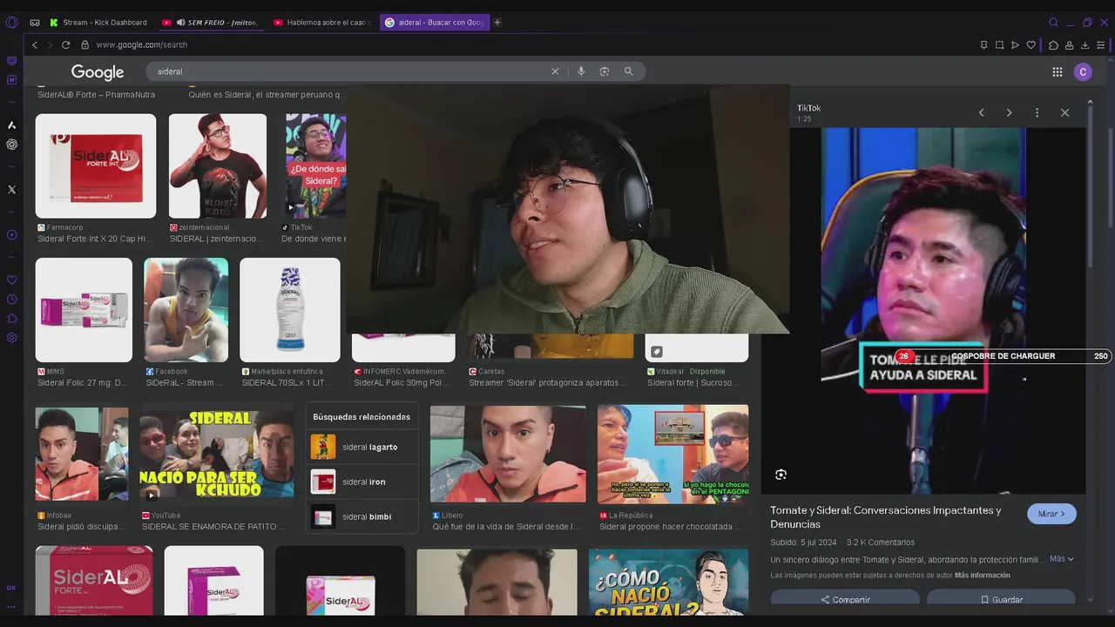Click the address bar URL
The width and height of the screenshot is (1115, 627).
[x=141, y=44]
